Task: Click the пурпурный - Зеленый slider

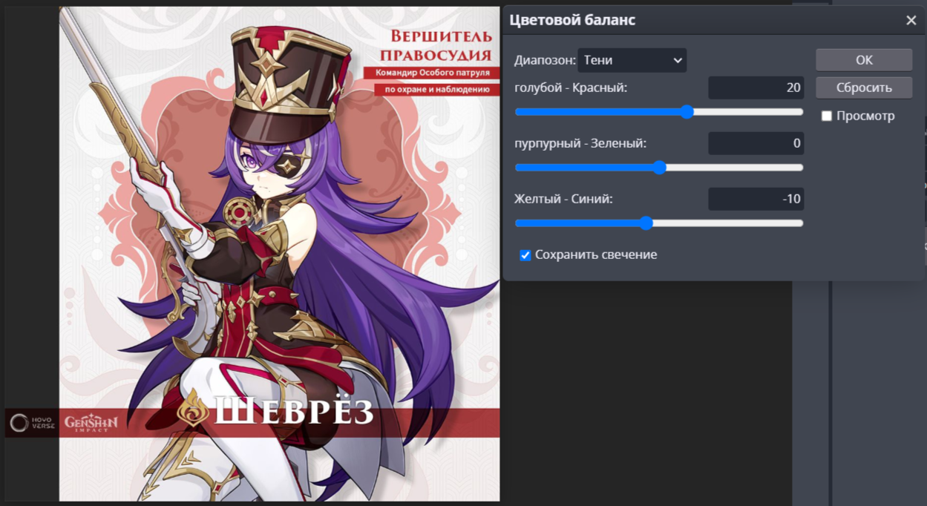Action: click(x=659, y=168)
